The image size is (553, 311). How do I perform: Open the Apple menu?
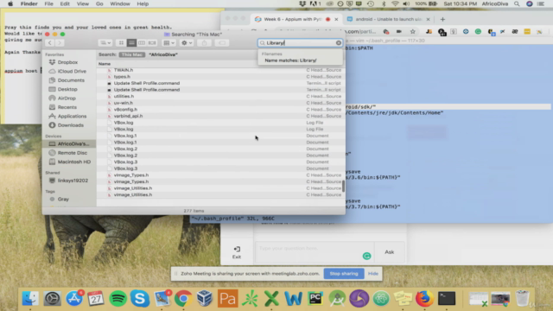coord(10,3)
